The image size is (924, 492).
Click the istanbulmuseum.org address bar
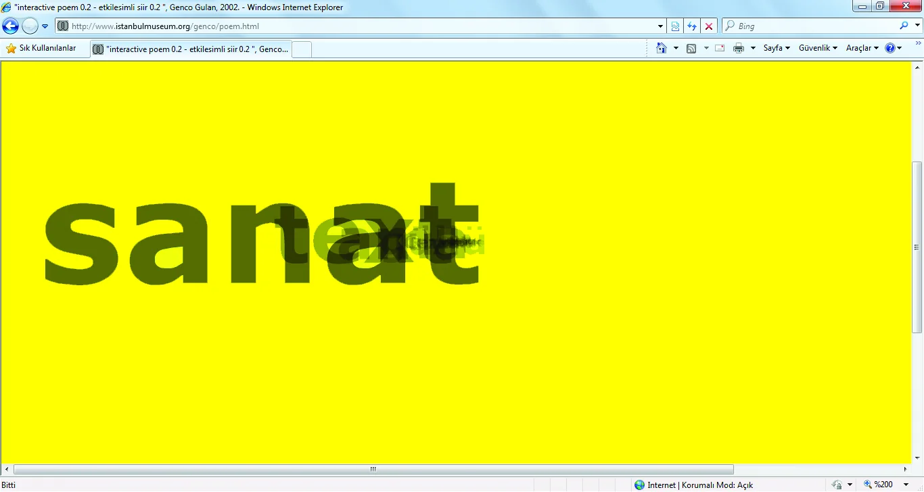(358, 26)
